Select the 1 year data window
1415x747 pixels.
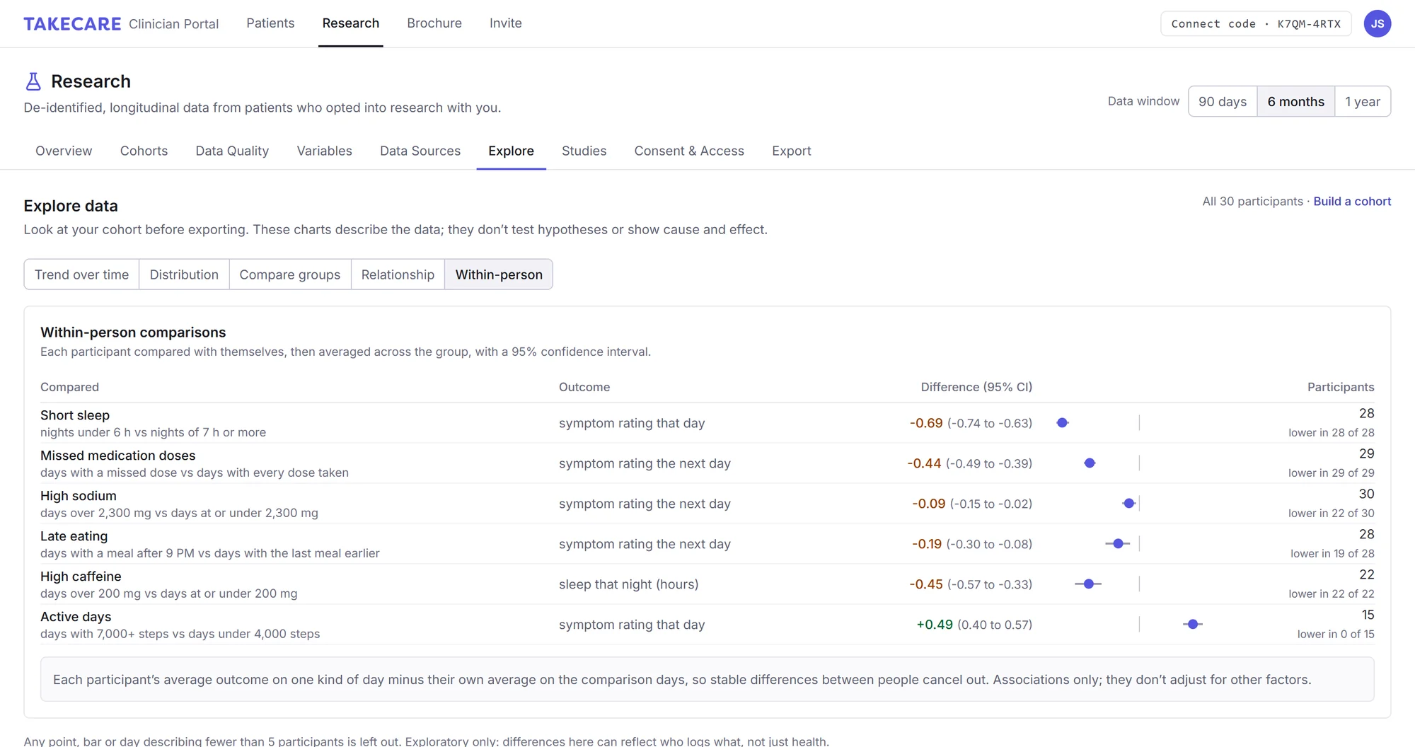1363,101
